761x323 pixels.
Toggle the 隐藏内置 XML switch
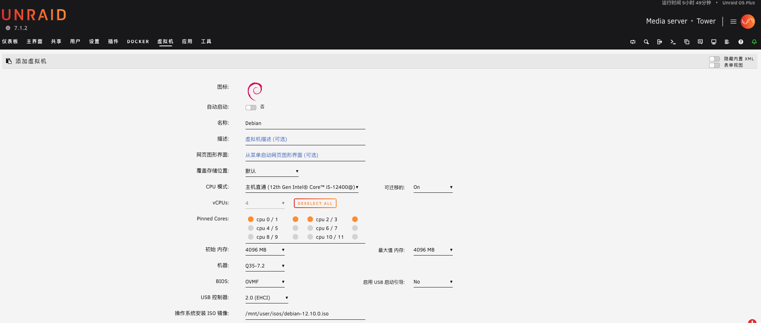tap(714, 59)
